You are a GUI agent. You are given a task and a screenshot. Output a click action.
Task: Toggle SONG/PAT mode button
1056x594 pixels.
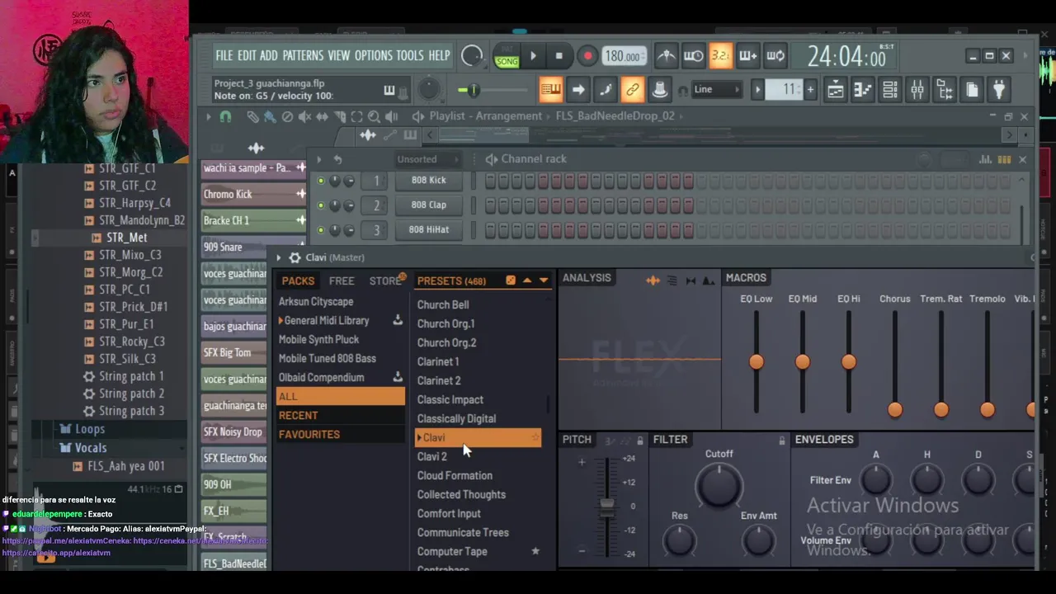click(507, 57)
